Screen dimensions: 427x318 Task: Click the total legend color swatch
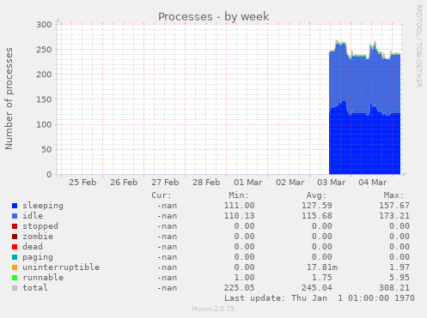[x=15, y=288]
